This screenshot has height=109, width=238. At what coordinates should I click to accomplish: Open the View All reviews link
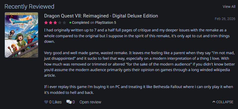coord(229,7)
